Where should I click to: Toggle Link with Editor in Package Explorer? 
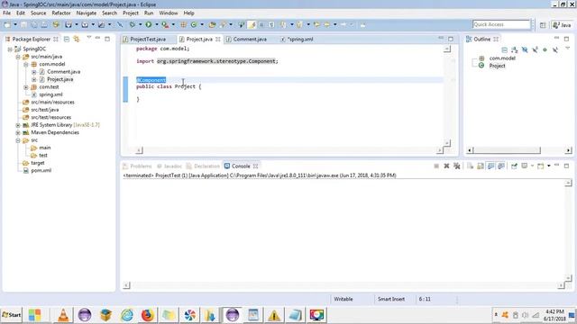pyautogui.click(x=76, y=39)
